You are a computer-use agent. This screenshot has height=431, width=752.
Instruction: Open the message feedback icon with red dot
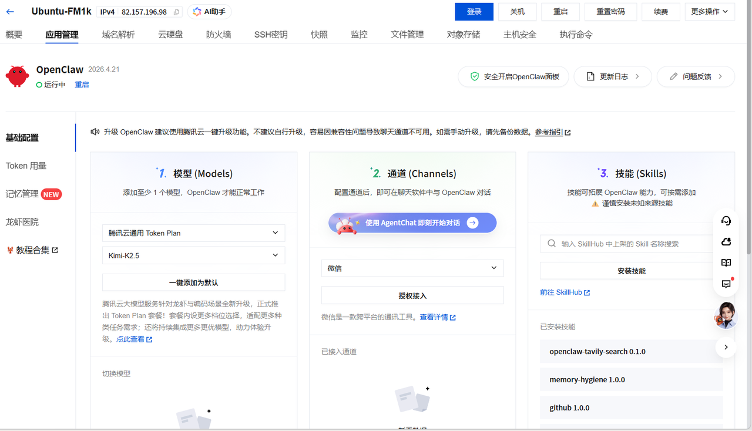pos(726,284)
